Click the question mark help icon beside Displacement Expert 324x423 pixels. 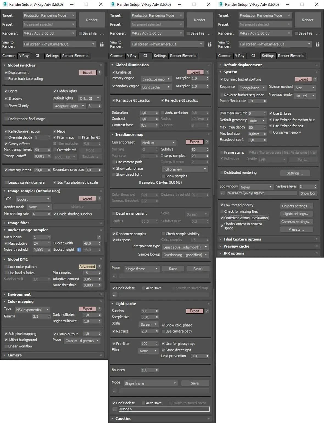(99, 73)
